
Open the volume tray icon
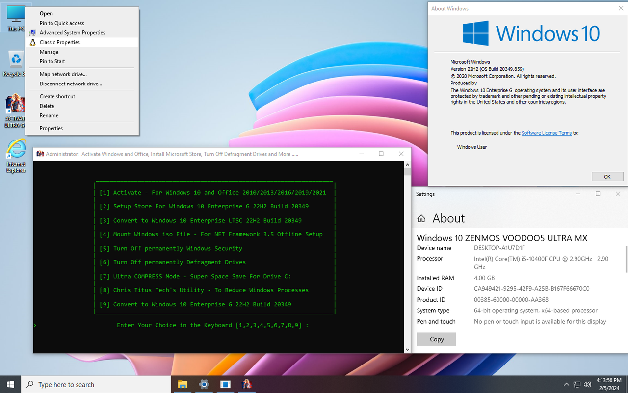click(x=587, y=384)
